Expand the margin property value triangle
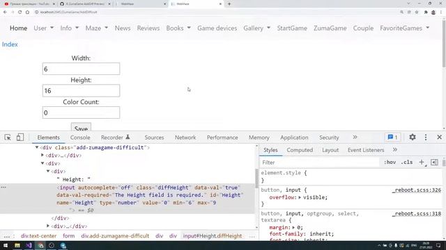 293,227
